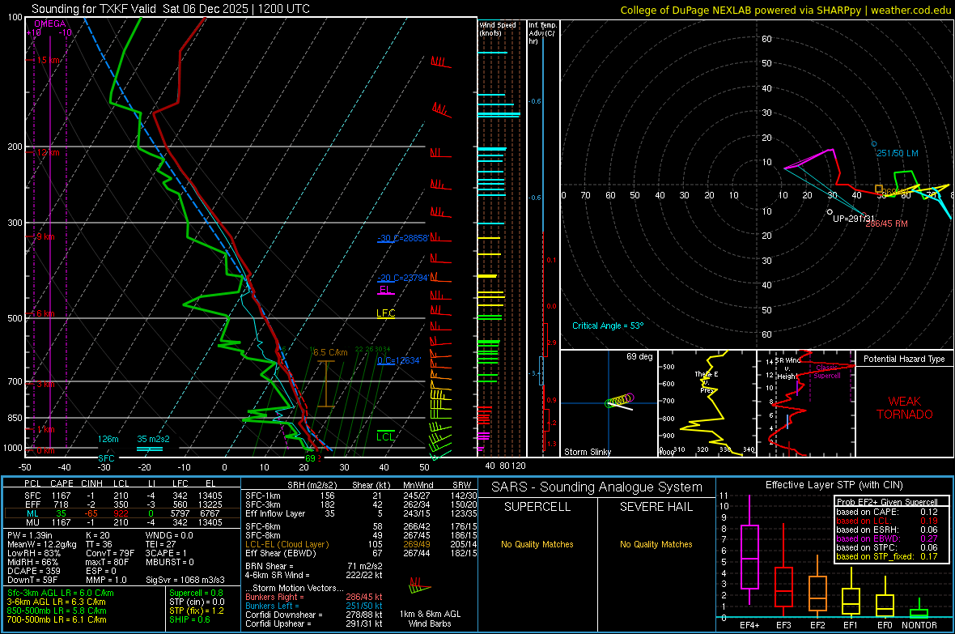Viewport: 955px width, 634px height.
Task: Click the based on EBWD: 0.27 probability line
Action: click(887, 538)
